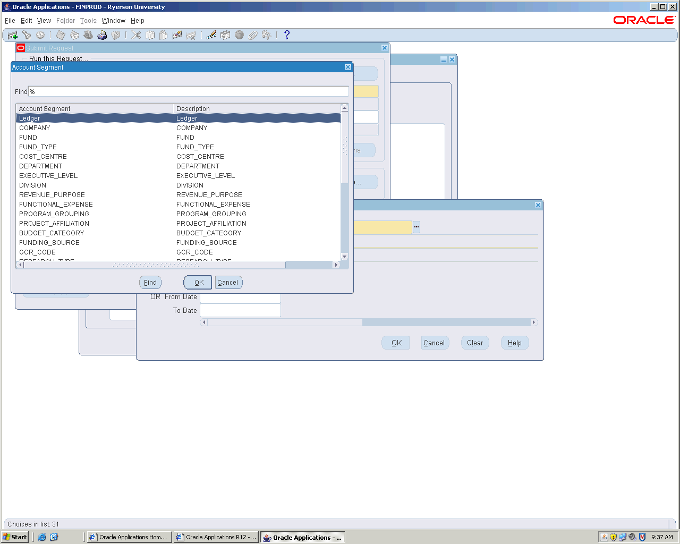The image size is (680, 544).
Task: Click the blue question mark Help icon
Action: pyautogui.click(x=287, y=35)
